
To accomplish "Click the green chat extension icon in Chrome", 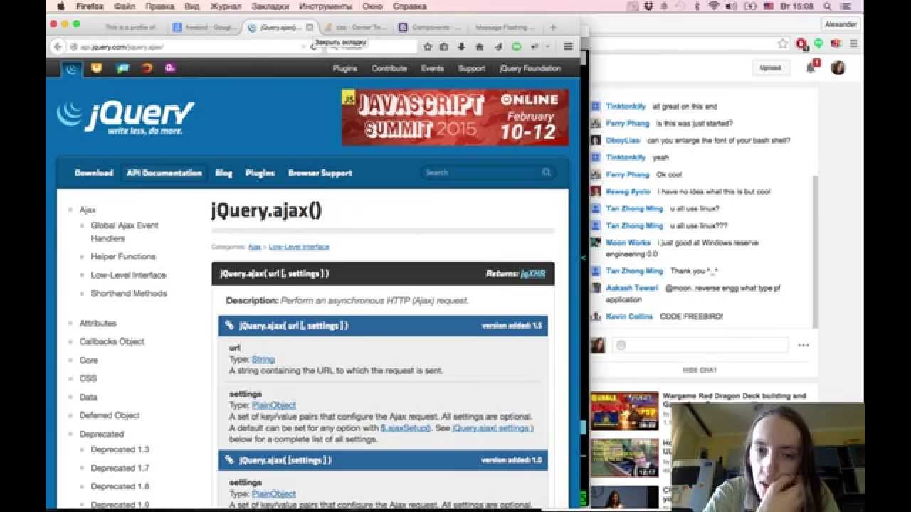I will pyautogui.click(x=818, y=43).
